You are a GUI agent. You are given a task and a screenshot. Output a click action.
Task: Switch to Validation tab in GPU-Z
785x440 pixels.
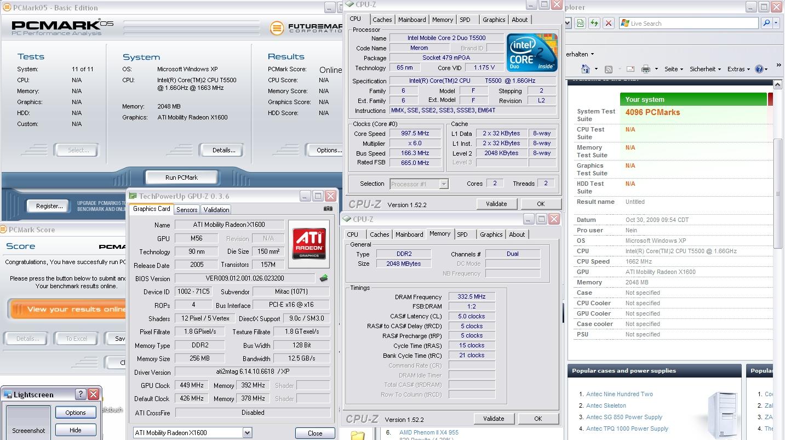216,210
